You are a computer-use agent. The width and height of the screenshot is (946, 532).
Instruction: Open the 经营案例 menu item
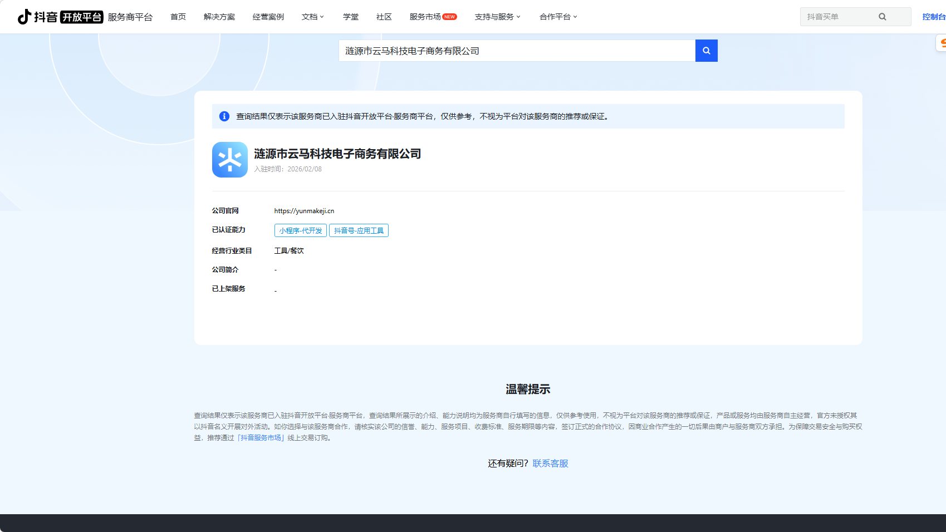click(x=268, y=17)
